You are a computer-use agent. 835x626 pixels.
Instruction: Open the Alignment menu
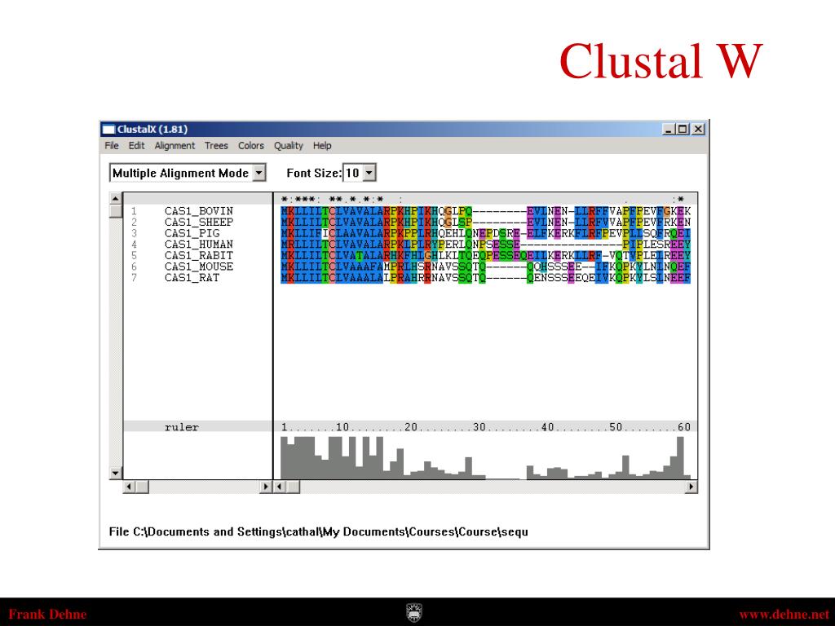[175, 145]
